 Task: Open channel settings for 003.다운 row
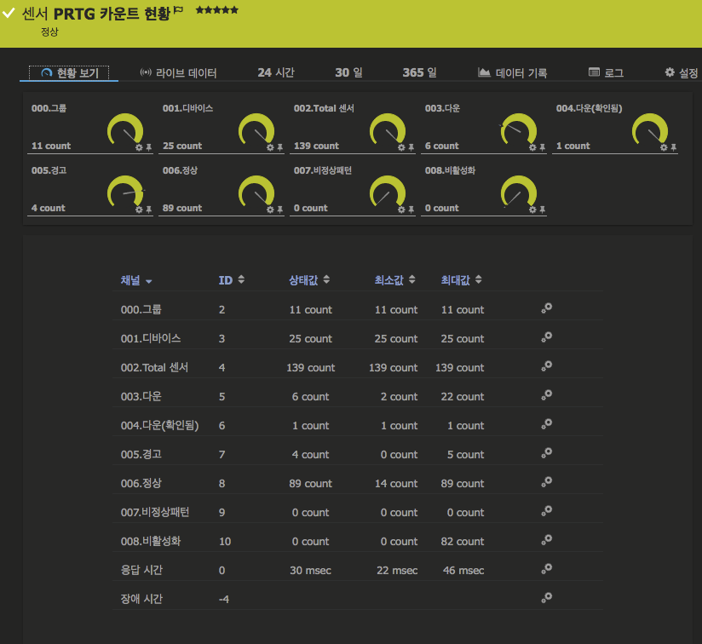click(547, 394)
